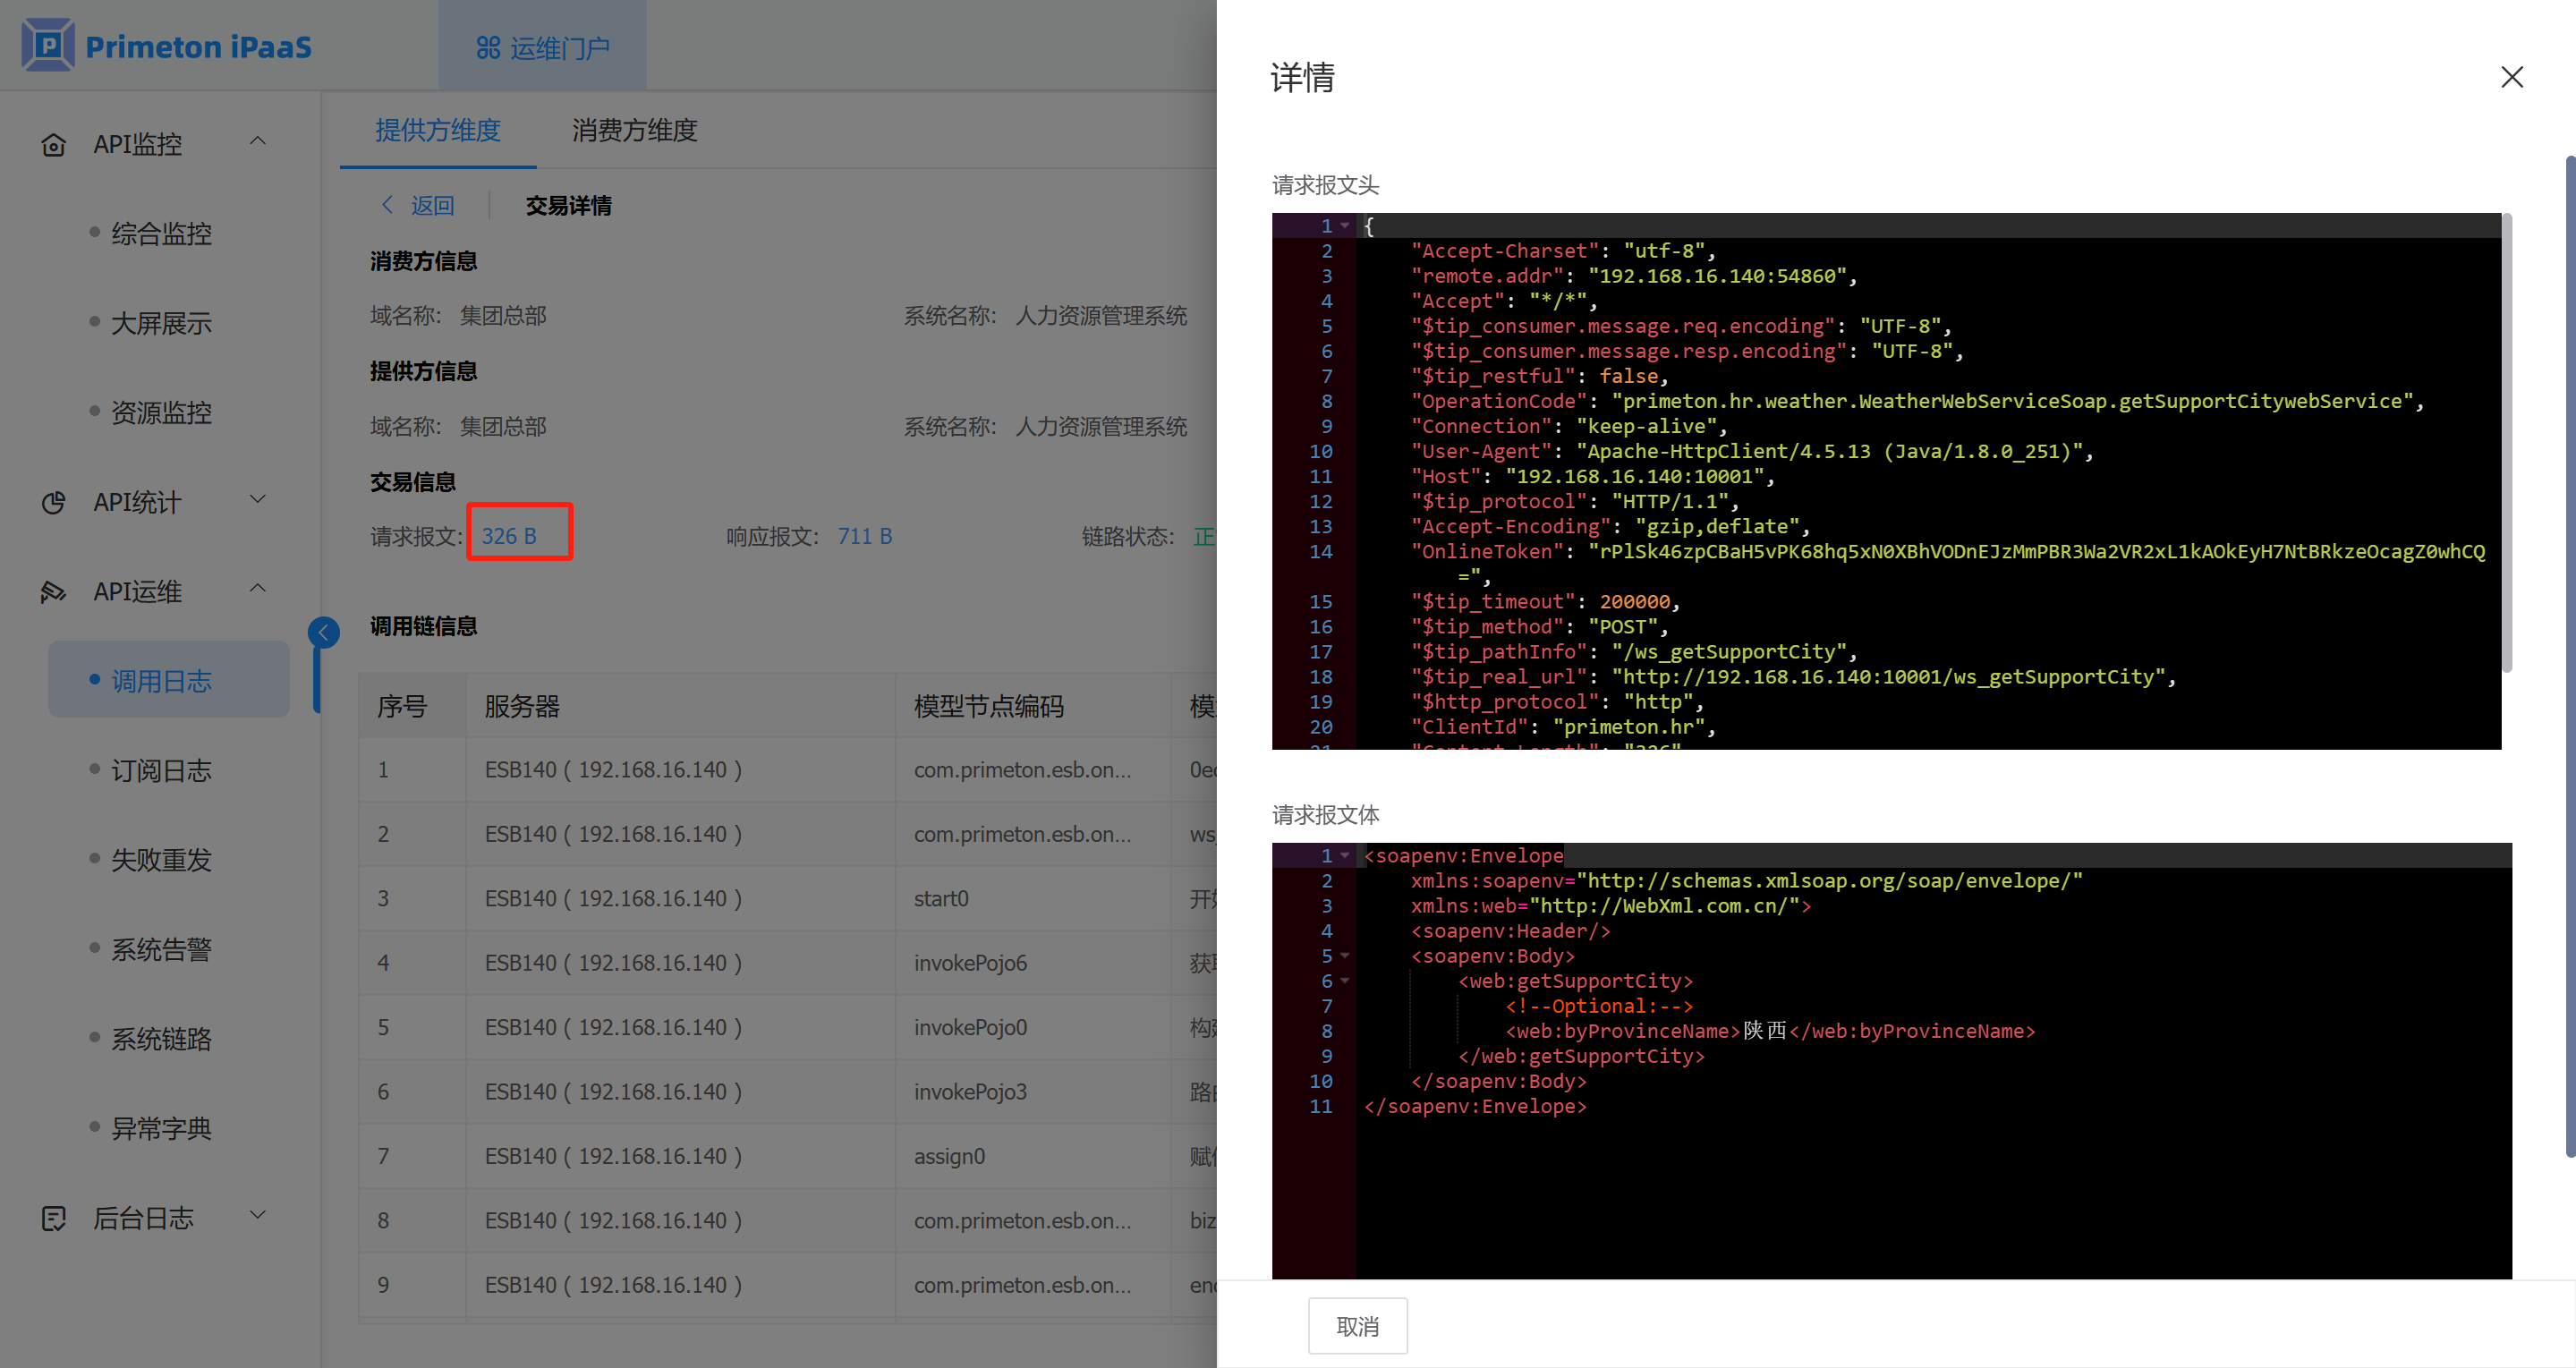
Task: Switch to the 消费方维度 tab
Action: click(x=634, y=130)
